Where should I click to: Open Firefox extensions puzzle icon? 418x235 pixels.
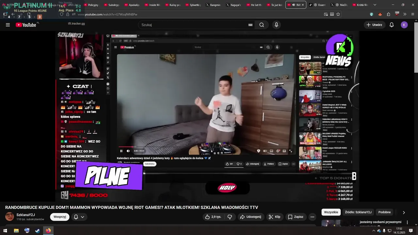(x=389, y=14)
